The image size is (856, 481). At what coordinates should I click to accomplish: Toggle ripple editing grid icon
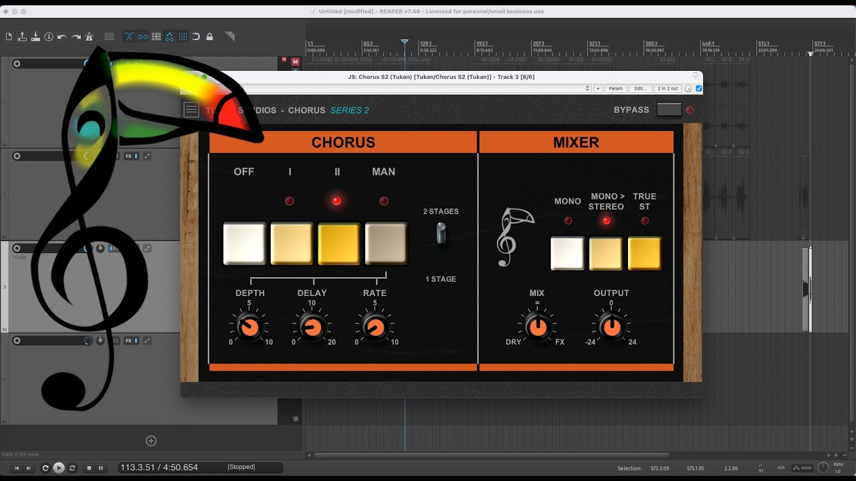(156, 37)
